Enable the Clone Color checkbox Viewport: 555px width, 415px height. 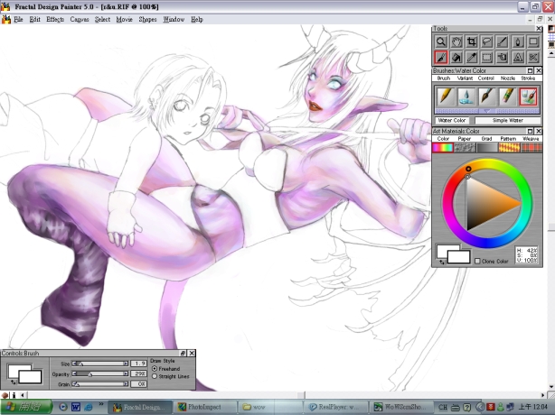[477, 261]
